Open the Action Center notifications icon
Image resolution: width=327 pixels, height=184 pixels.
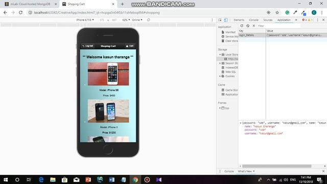tap(320, 179)
